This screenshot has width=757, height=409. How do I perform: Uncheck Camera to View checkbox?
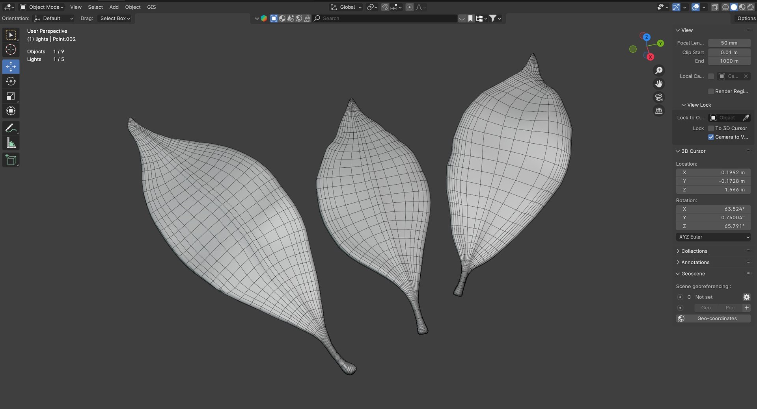pos(711,137)
